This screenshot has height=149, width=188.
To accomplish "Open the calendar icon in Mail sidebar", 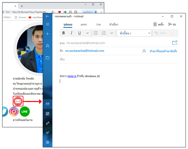I will coord(48,114).
